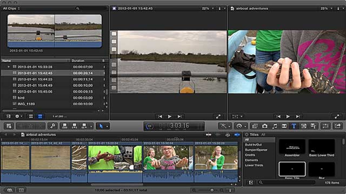Select the bird clip in list
Image resolution: width=346 pixels, height=194 pixels.
pyautogui.click(x=53, y=98)
